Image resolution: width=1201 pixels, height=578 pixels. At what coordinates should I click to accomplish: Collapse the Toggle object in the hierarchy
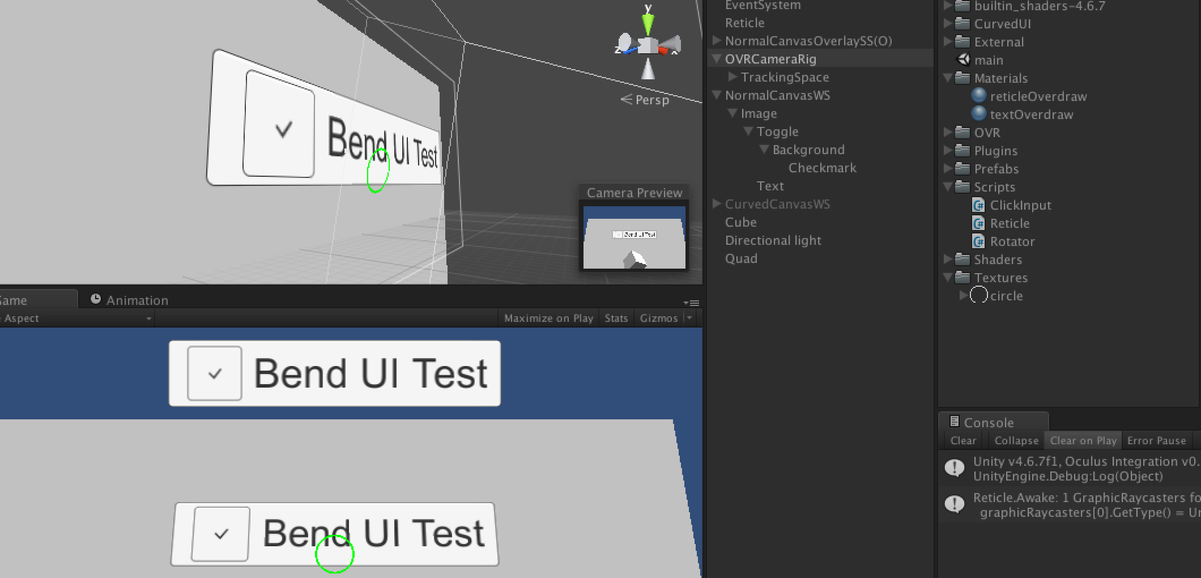[748, 131]
